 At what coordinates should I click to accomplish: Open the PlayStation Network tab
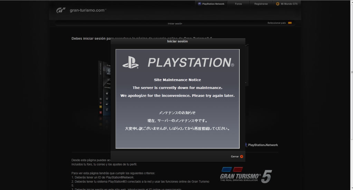[x=213, y=4]
